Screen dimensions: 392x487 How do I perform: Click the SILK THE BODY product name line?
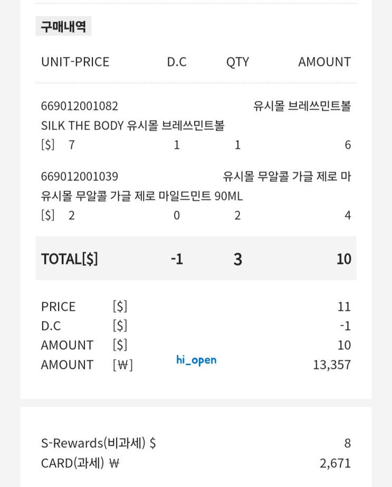pyautogui.click(x=132, y=126)
